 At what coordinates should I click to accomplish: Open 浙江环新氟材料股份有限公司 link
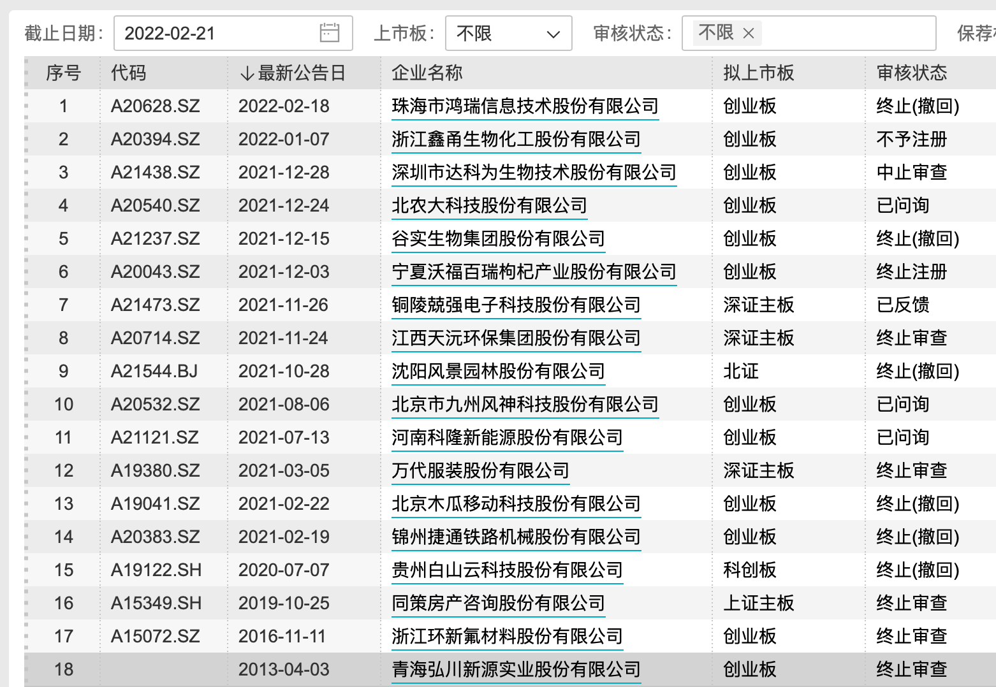click(507, 636)
